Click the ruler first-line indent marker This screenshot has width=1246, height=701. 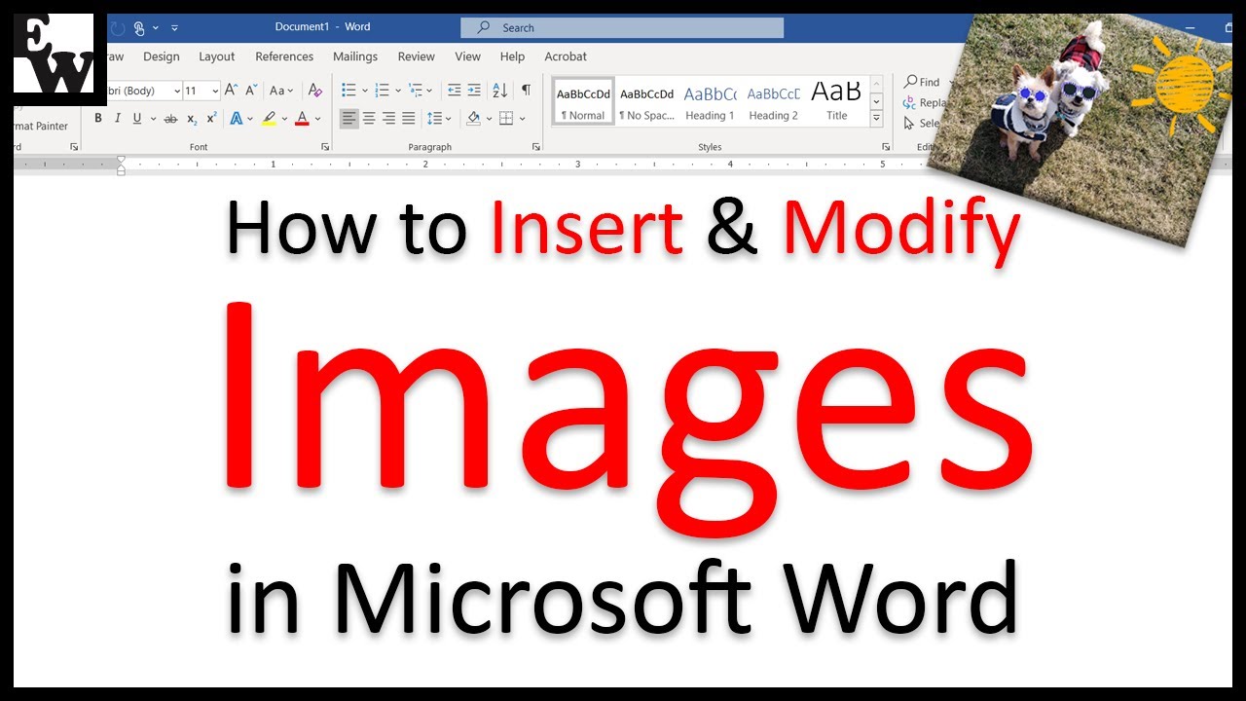click(x=121, y=160)
